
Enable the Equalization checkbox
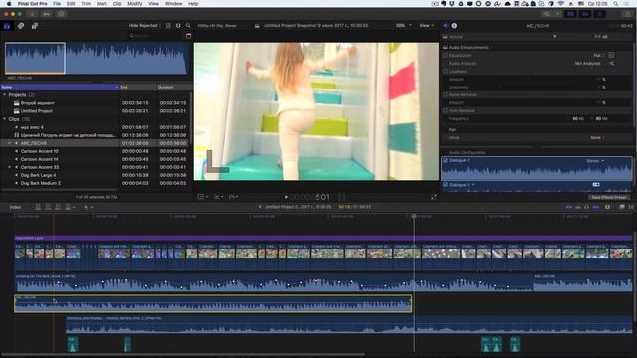445,56
